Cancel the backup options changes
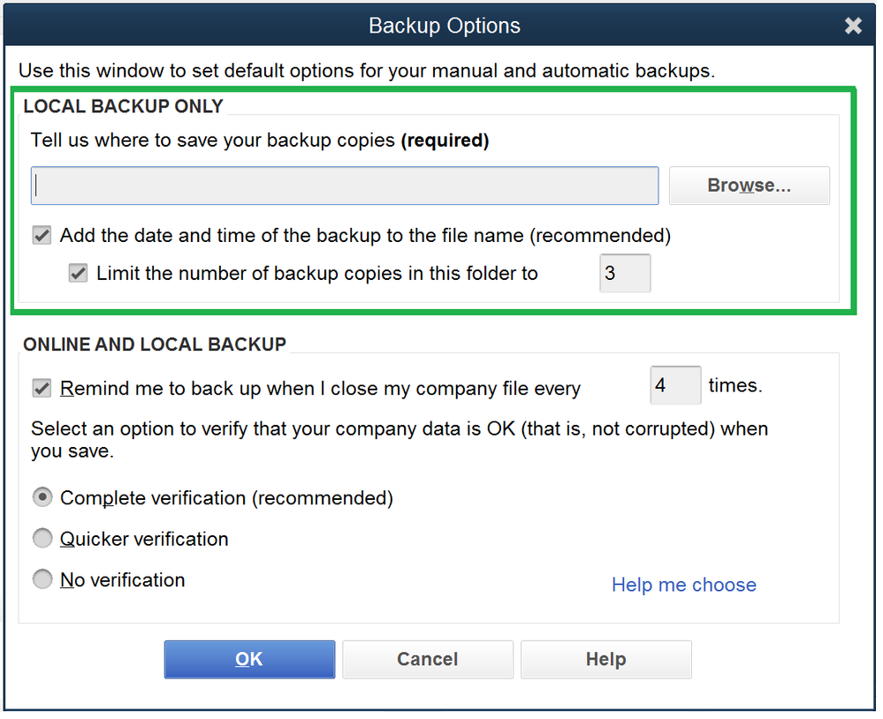The width and height of the screenshot is (883, 719). (x=428, y=659)
